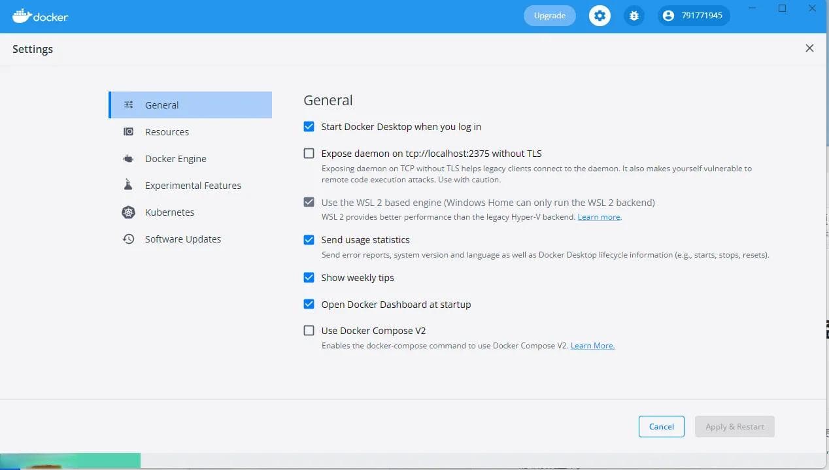Click the General section heading
This screenshot has height=470, width=829.
coord(328,100)
